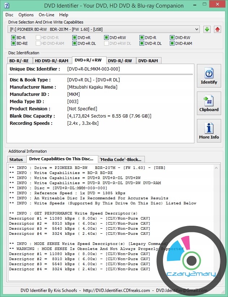Open the 'Media Code'-Block tab
The image size is (228, 297).
(121, 160)
